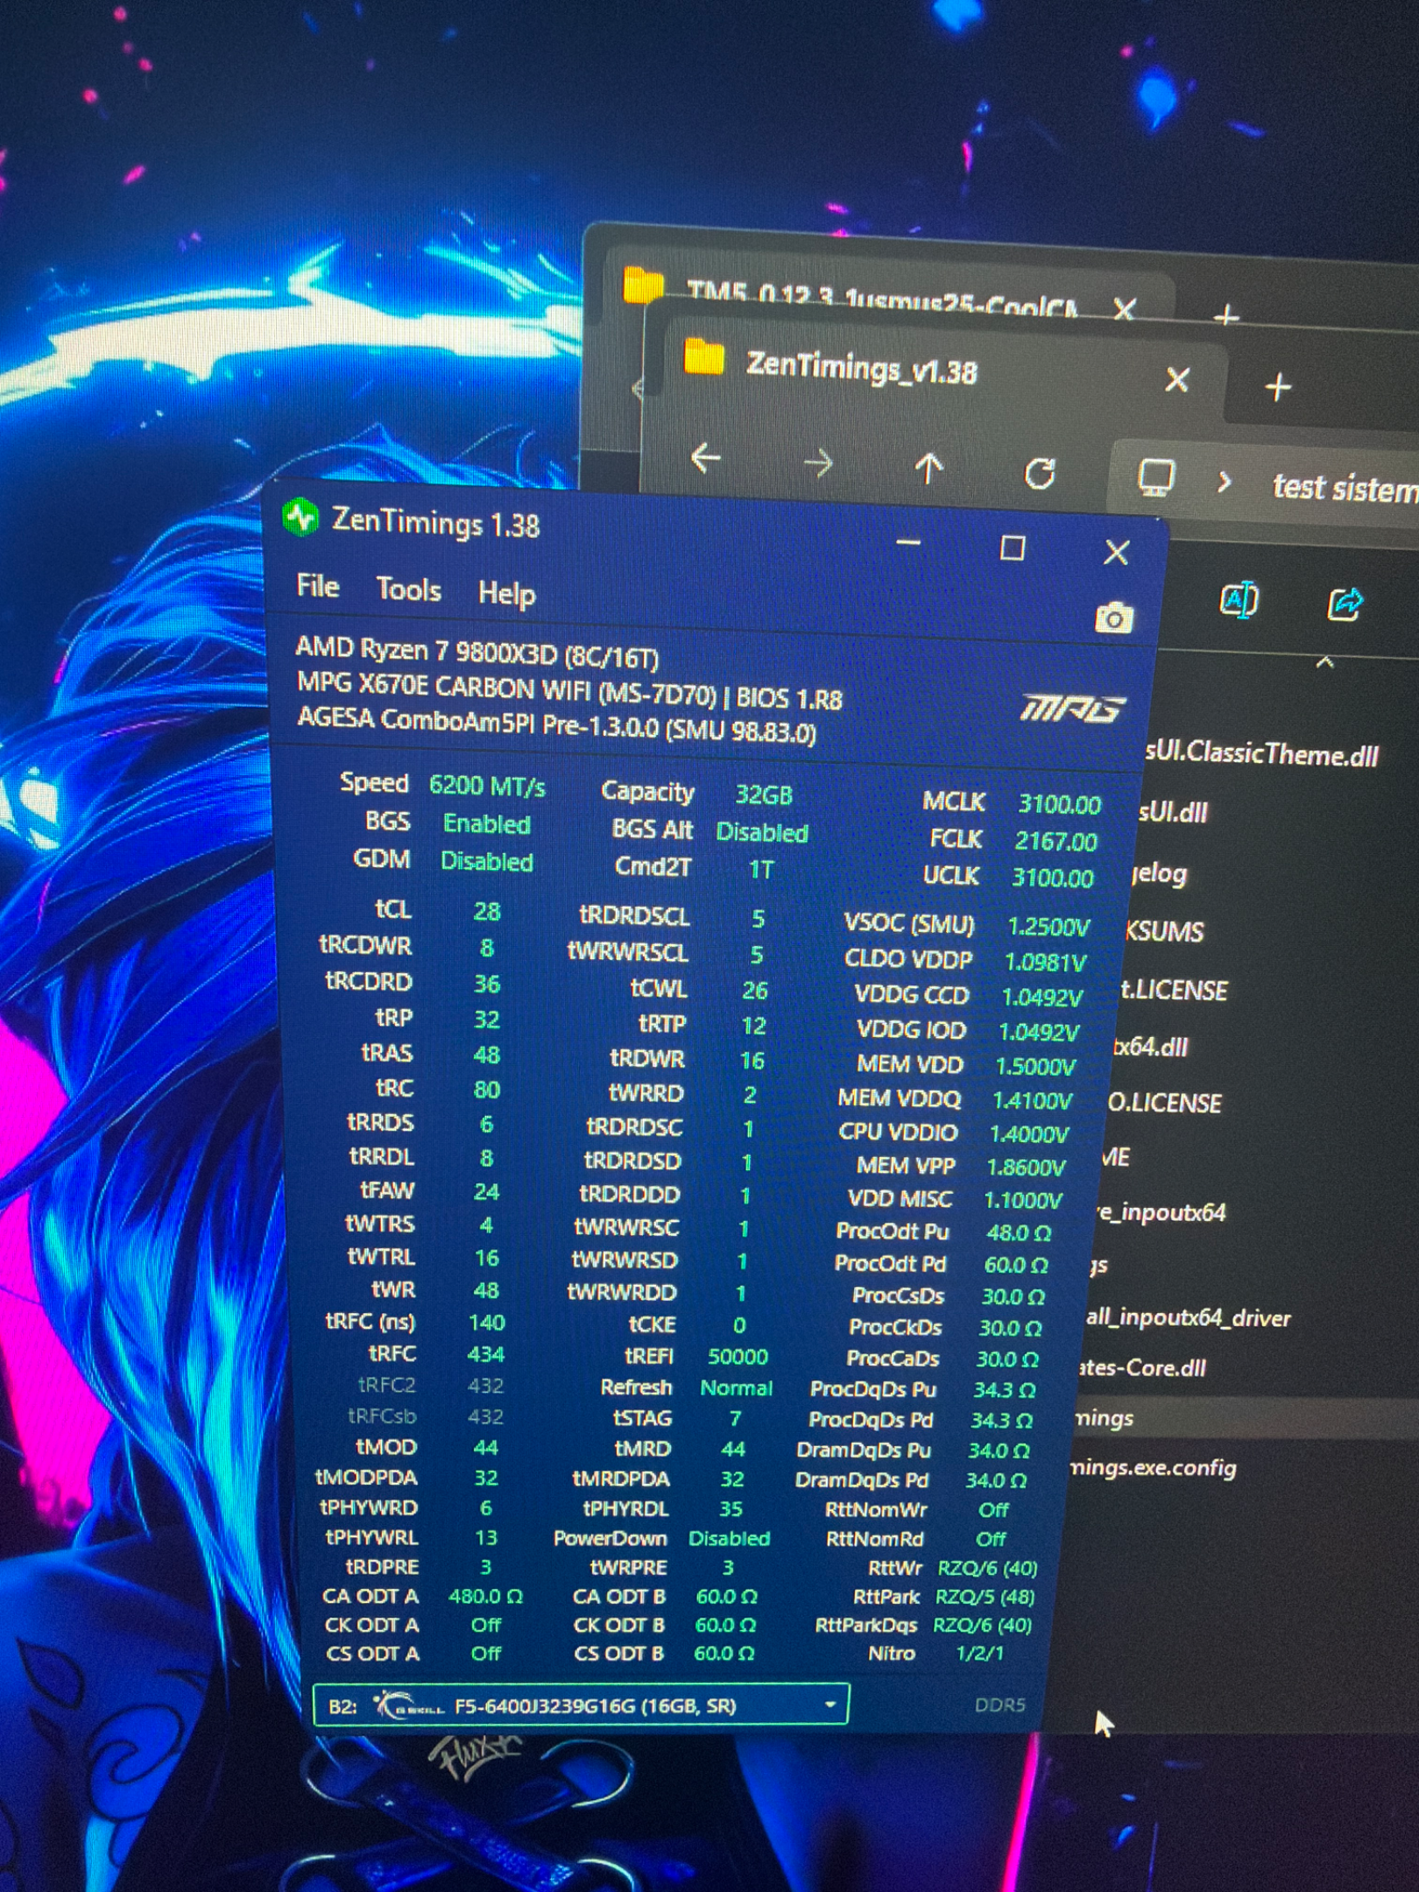Click the sort chevron above the file list
The image size is (1419, 1892).
1324,663
